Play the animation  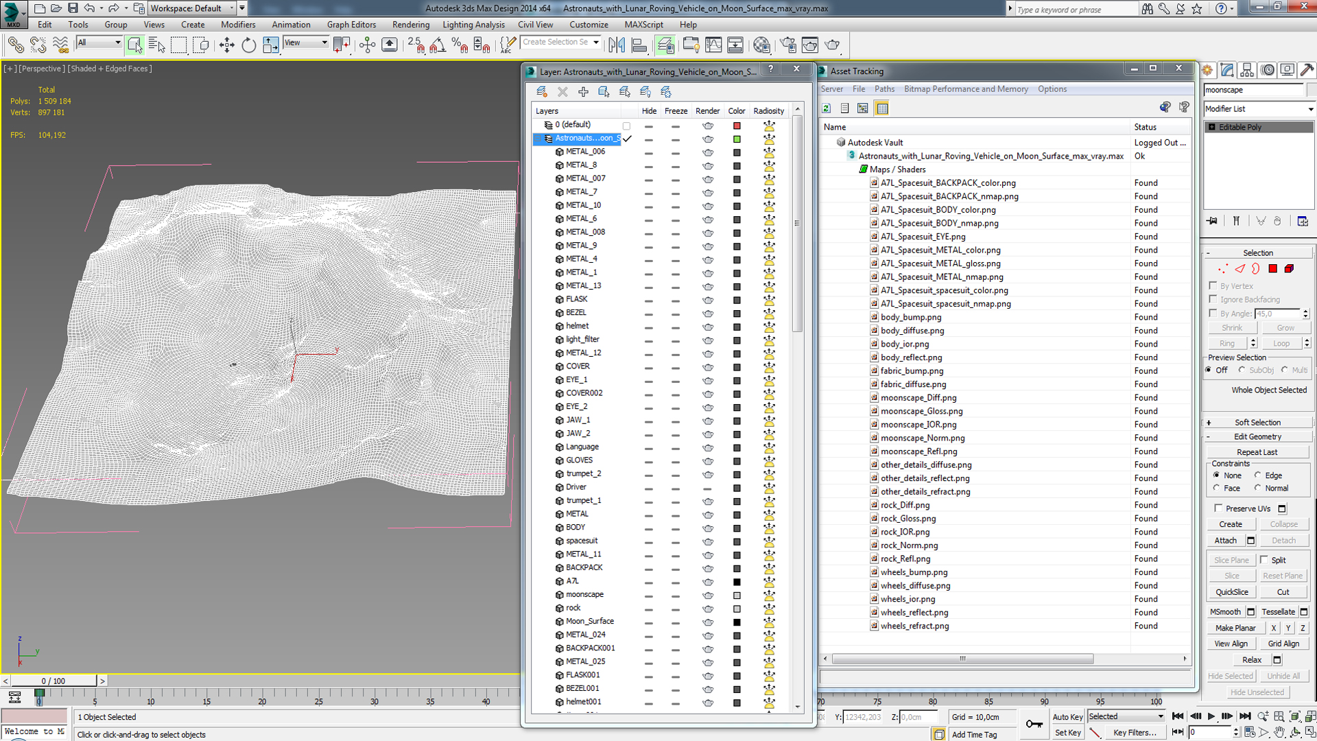pos(1211,716)
